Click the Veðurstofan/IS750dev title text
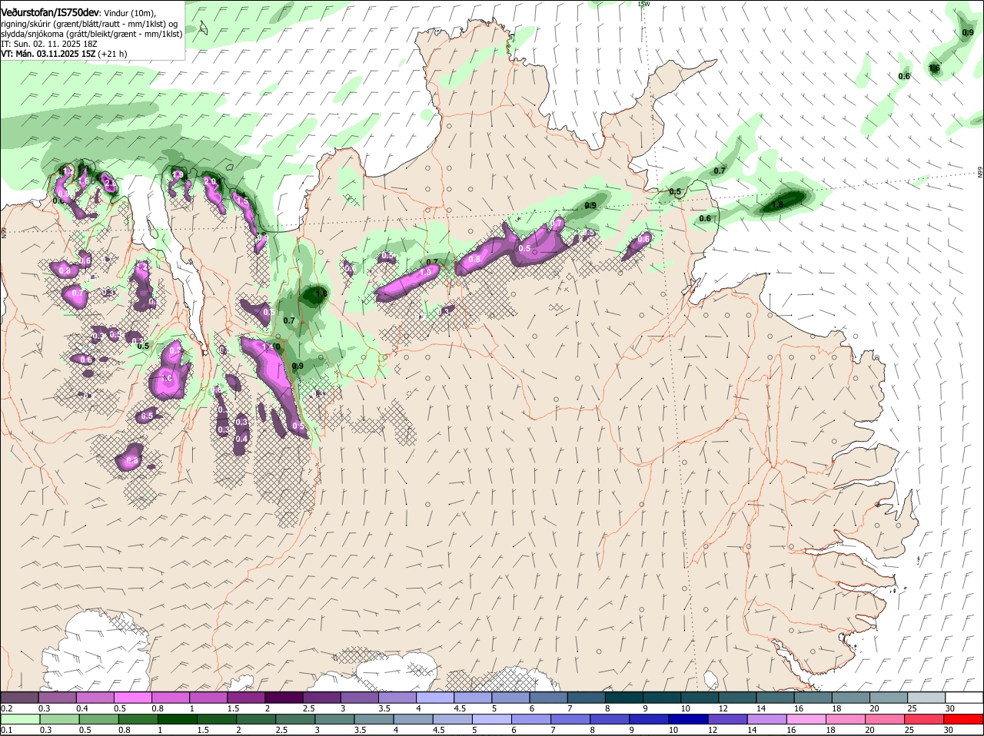The image size is (984, 736). 50,13
